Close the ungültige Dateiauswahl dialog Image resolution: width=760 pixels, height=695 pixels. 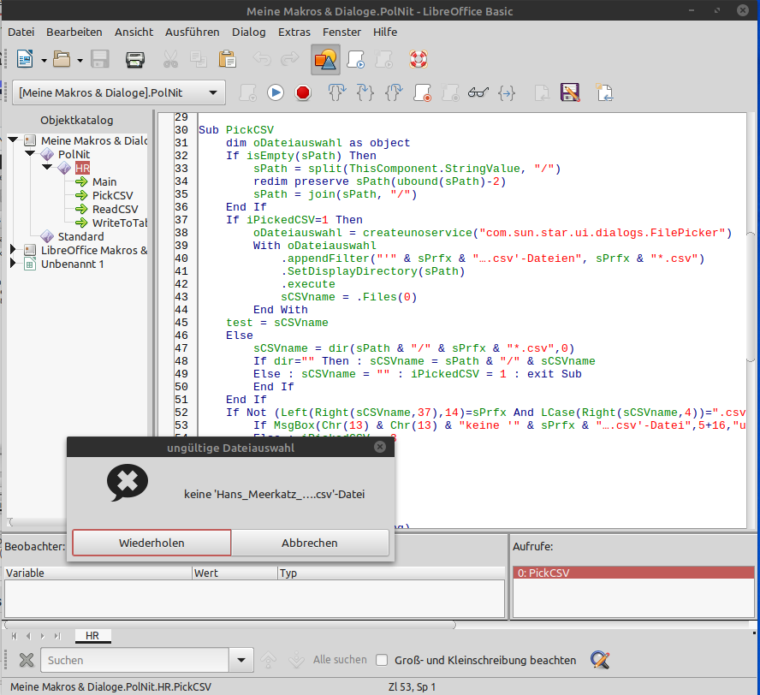[380, 447]
